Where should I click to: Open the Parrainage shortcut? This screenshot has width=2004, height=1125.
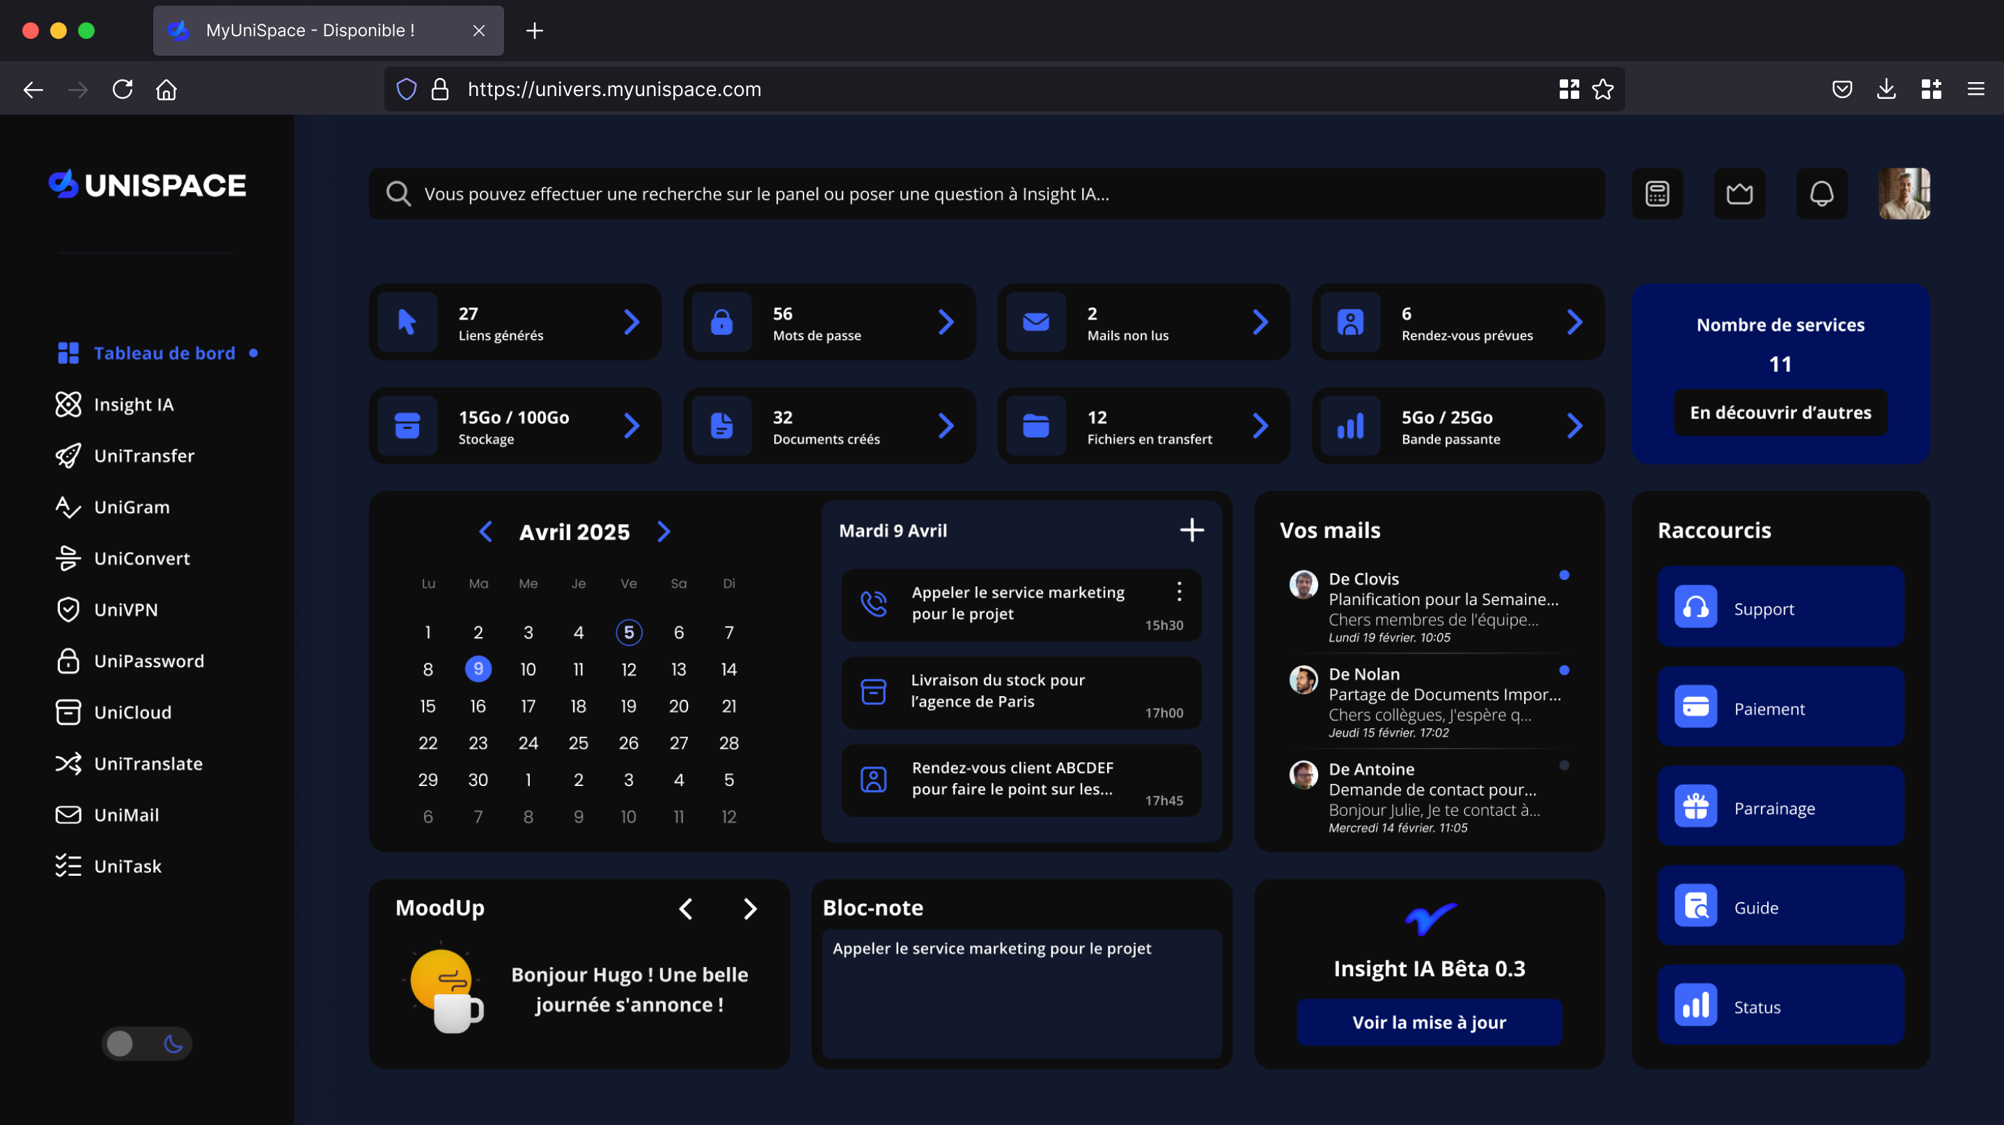(1780, 806)
